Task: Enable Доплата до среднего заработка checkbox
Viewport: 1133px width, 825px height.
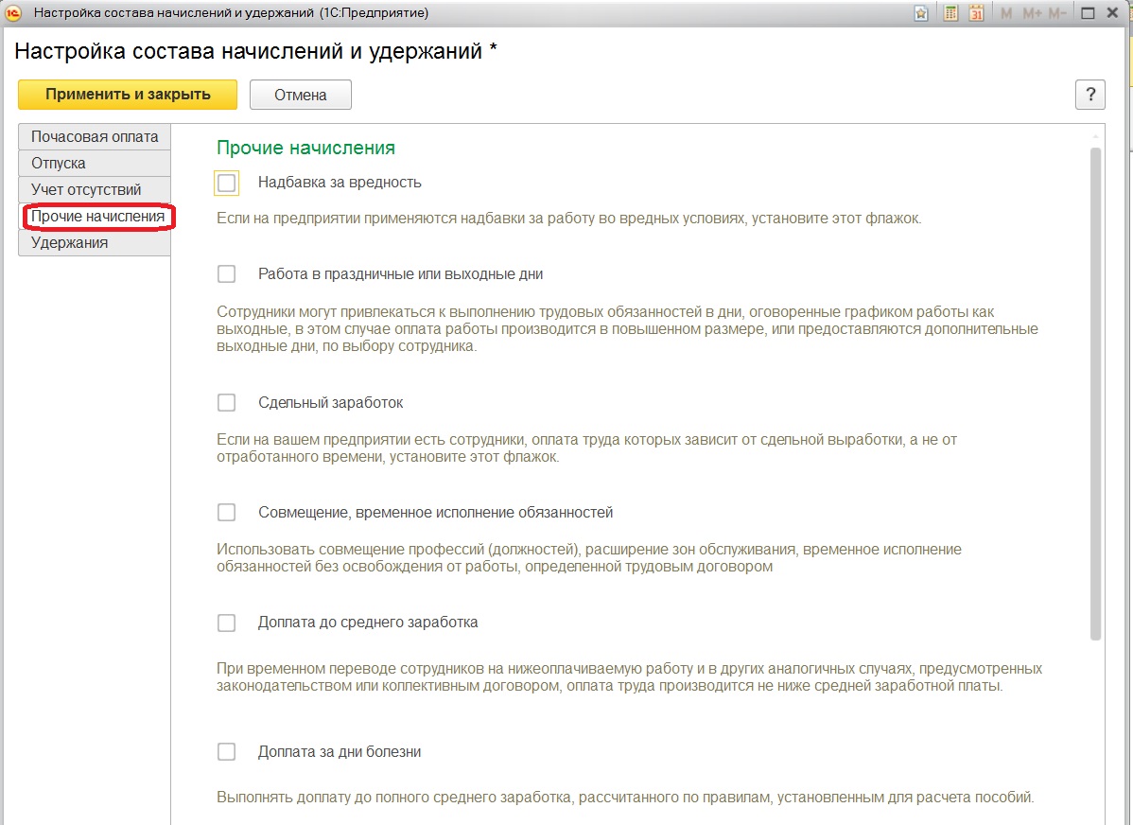Action: click(227, 623)
